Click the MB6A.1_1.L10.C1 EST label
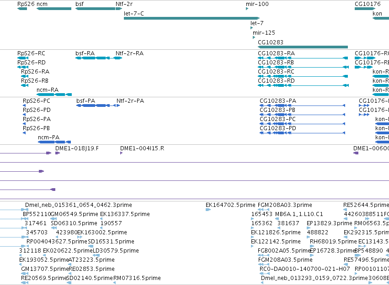This screenshot has width=389, height=285. pos(299,214)
